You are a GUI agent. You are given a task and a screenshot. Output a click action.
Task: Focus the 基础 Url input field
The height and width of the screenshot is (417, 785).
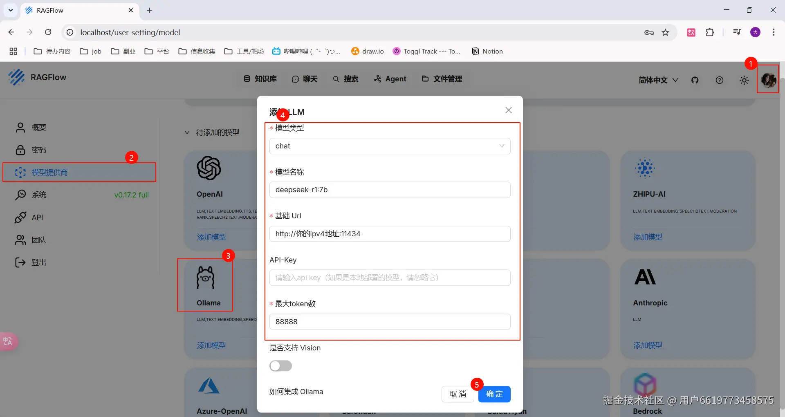(390, 234)
